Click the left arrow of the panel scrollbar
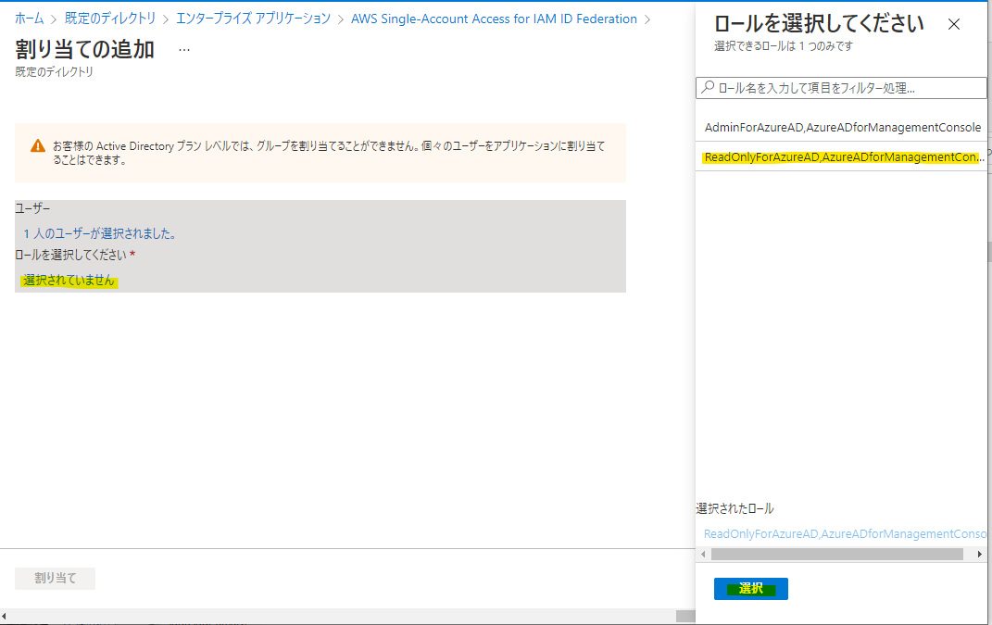Screen dimensions: 992x625 (703, 554)
